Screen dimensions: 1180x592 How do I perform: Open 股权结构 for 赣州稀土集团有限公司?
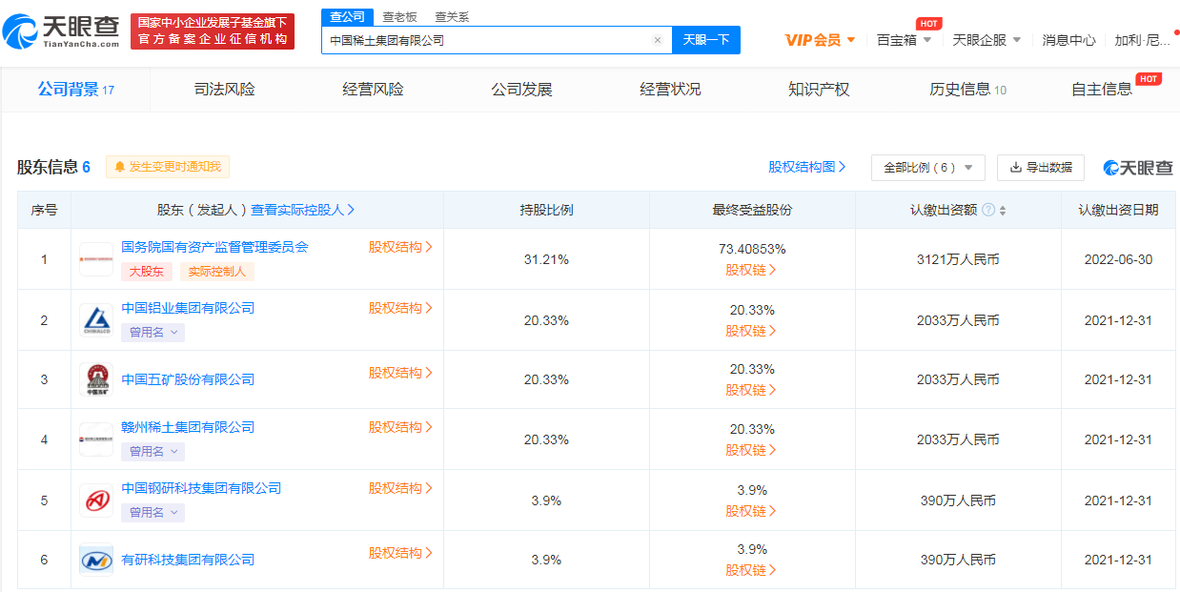[x=401, y=427]
